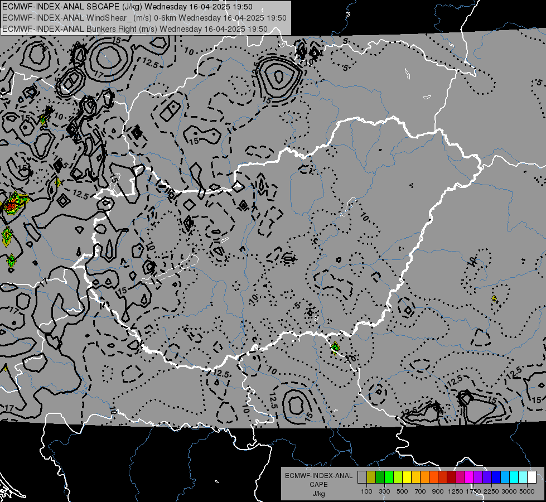This screenshot has height=502, width=546.
Task: Choose the pink-magenta swatch right of 1250
Action: 460,477
